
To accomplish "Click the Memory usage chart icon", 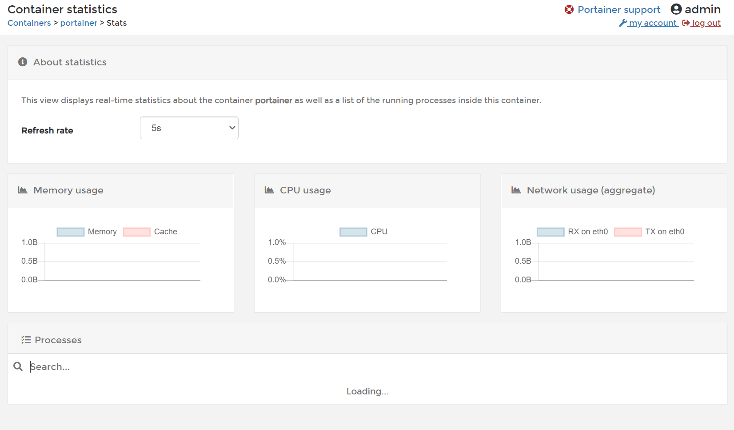I will [23, 190].
